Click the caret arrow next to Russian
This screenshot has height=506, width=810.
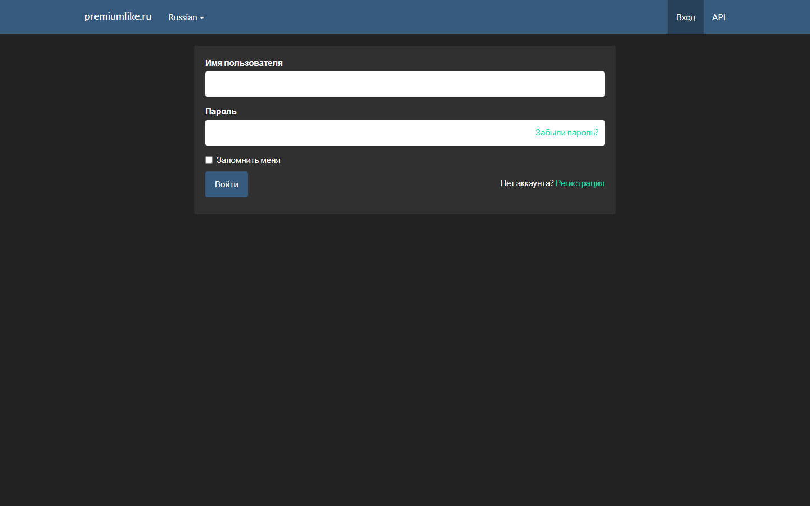(x=202, y=18)
